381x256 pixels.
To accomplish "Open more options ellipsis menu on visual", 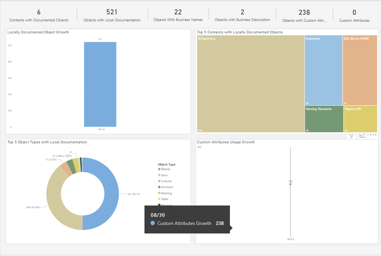I will click(x=373, y=135).
